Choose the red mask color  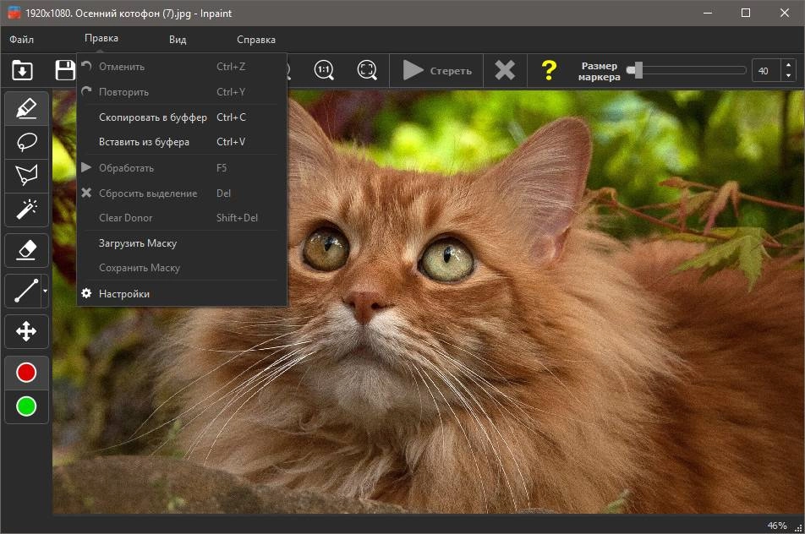tap(26, 373)
